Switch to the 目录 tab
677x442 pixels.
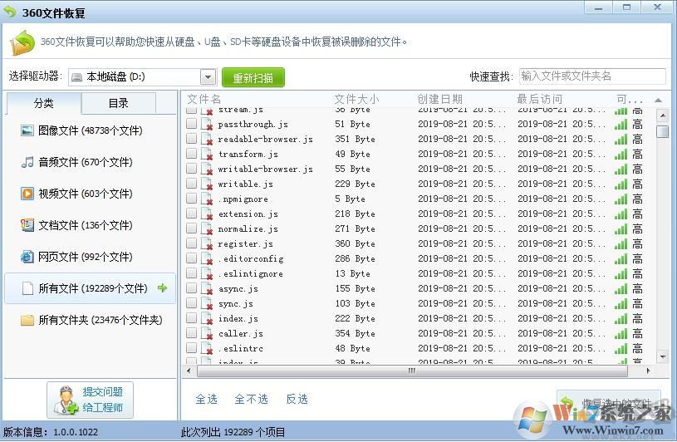click(118, 104)
